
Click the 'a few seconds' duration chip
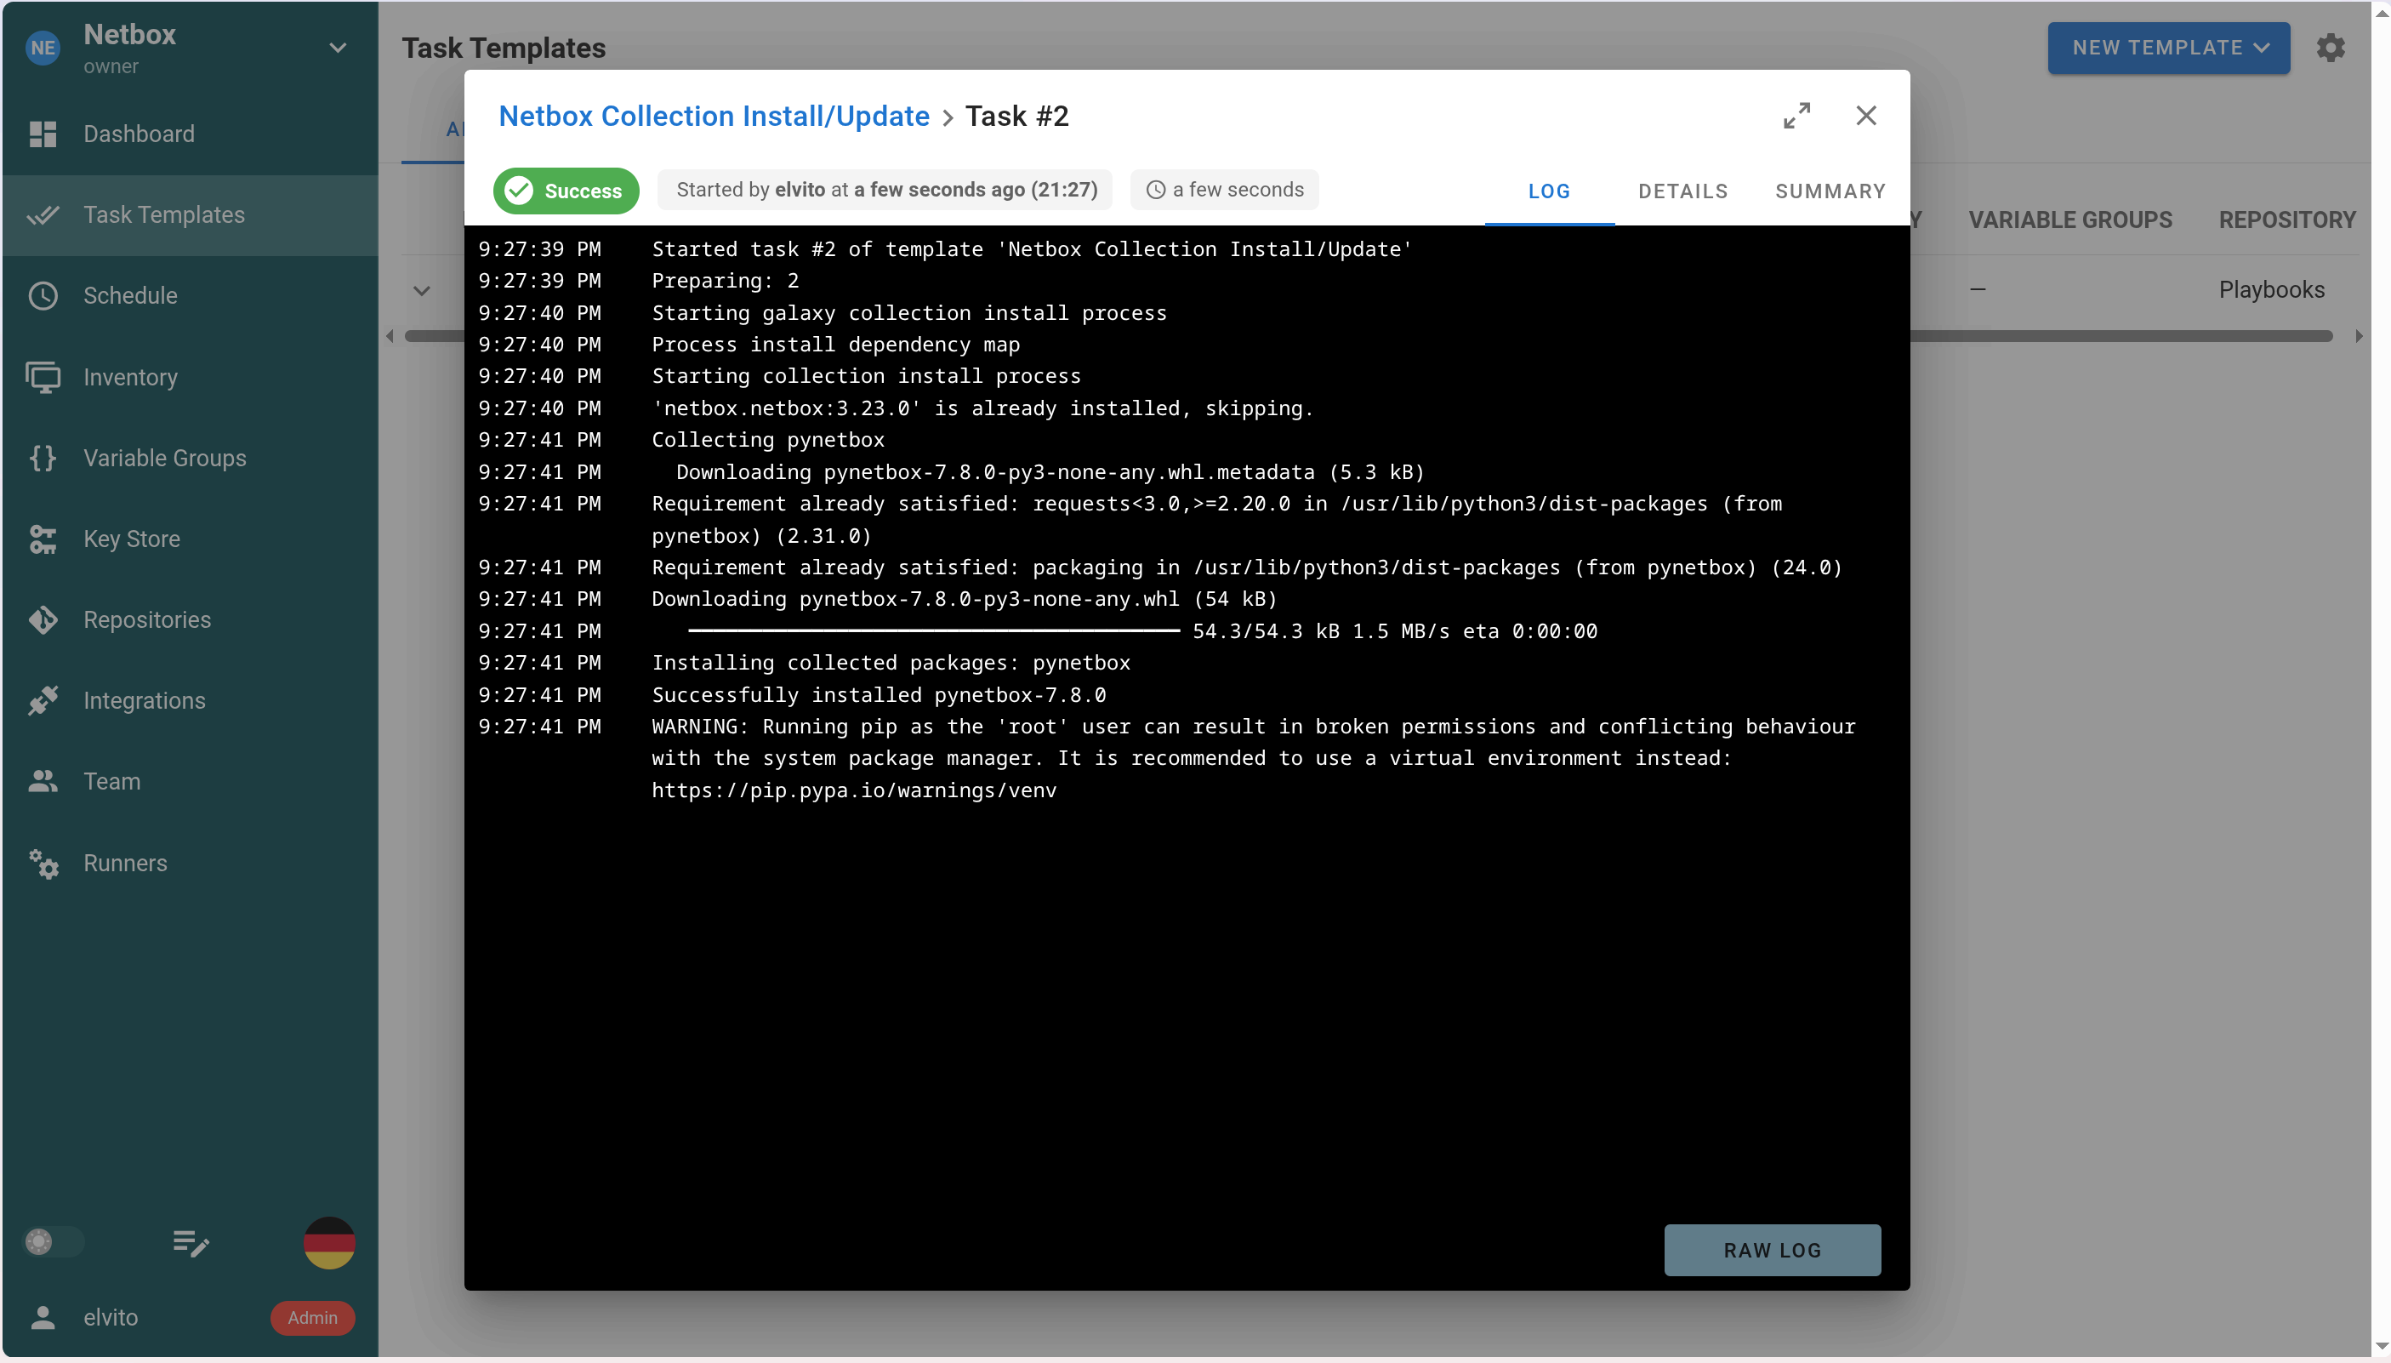[1224, 190]
